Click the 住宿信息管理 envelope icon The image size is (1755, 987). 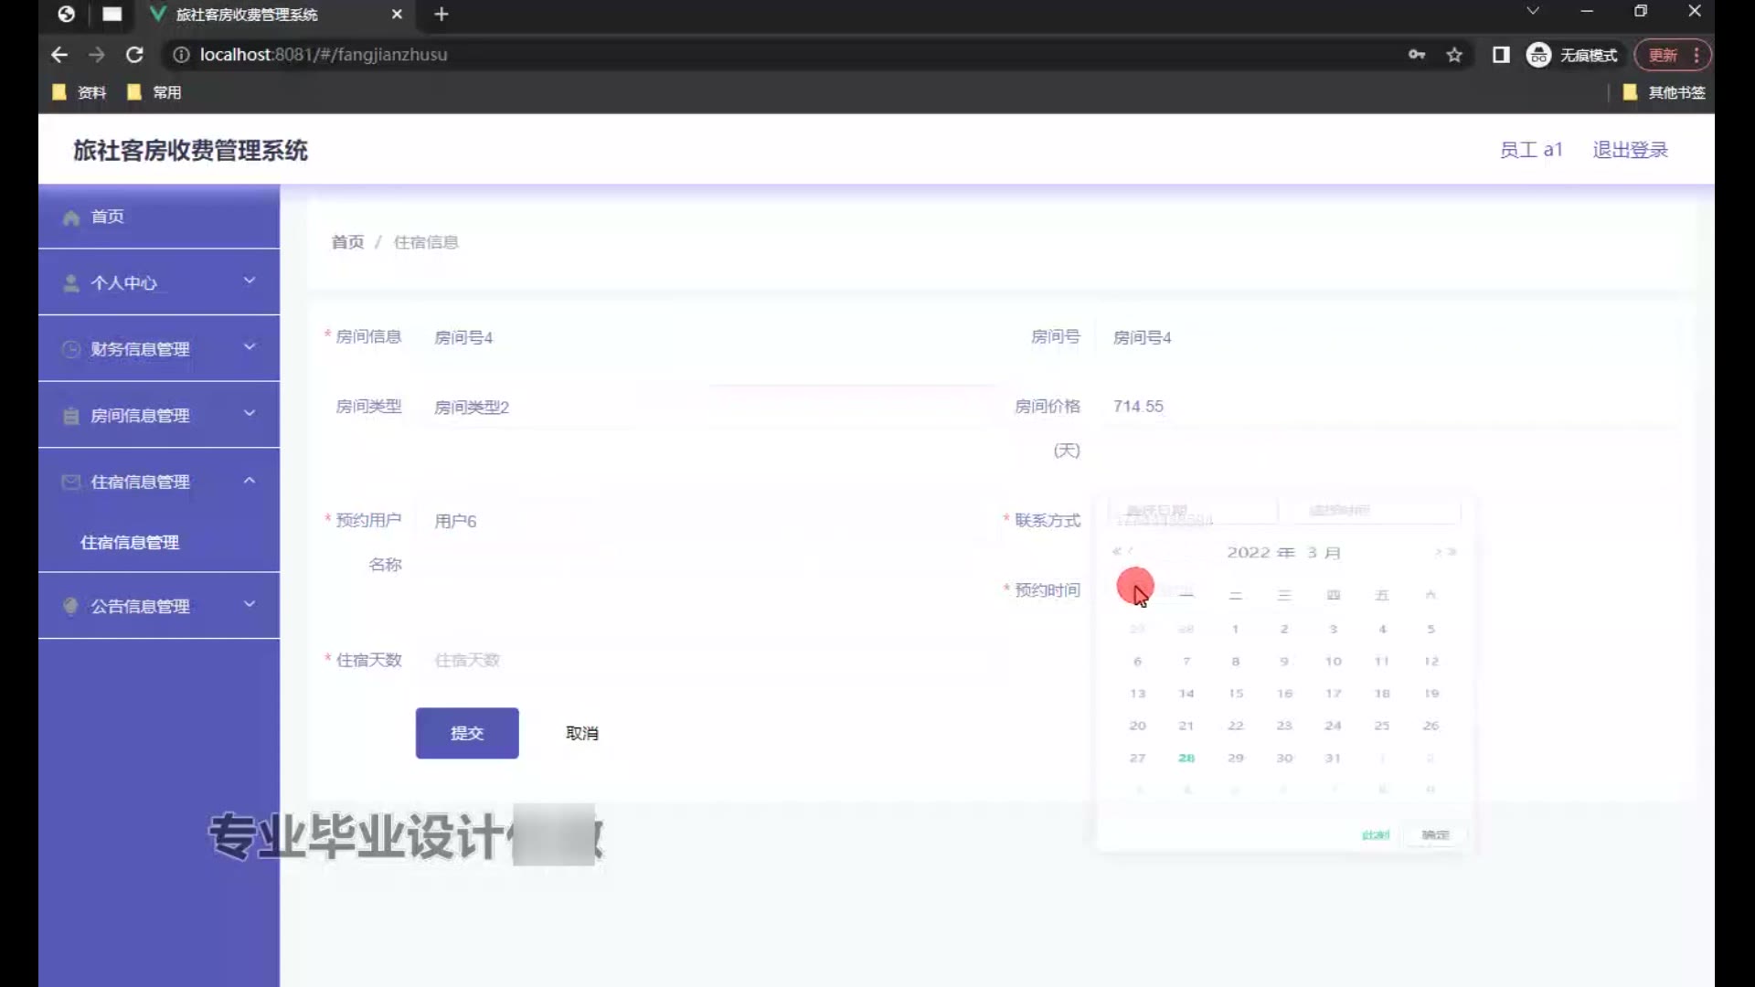click(x=71, y=482)
